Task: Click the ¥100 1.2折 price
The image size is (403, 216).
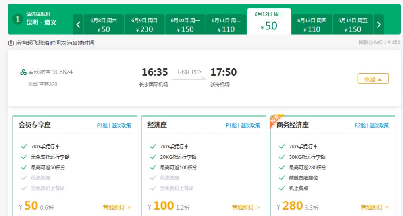Action: click(168, 206)
